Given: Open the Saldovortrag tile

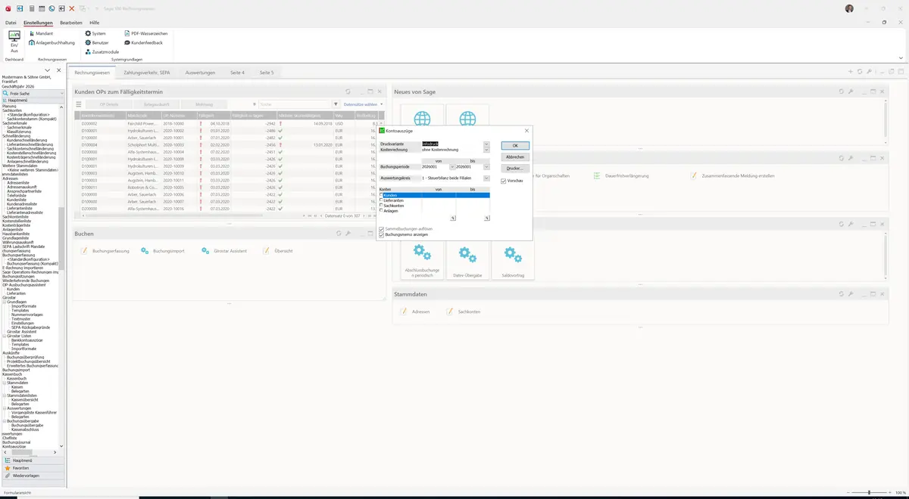Looking at the screenshot, I should click(x=513, y=261).
